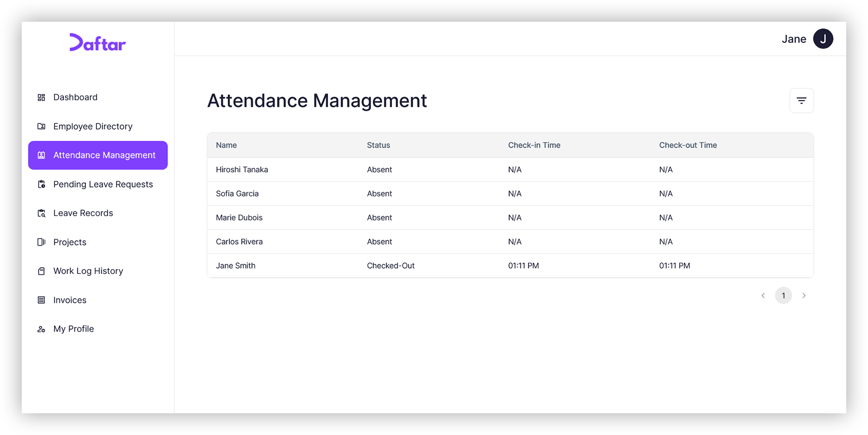Click the Employee Directory folder icon
The height and width of the screenshot is (435, 868).
click(42, 126)
